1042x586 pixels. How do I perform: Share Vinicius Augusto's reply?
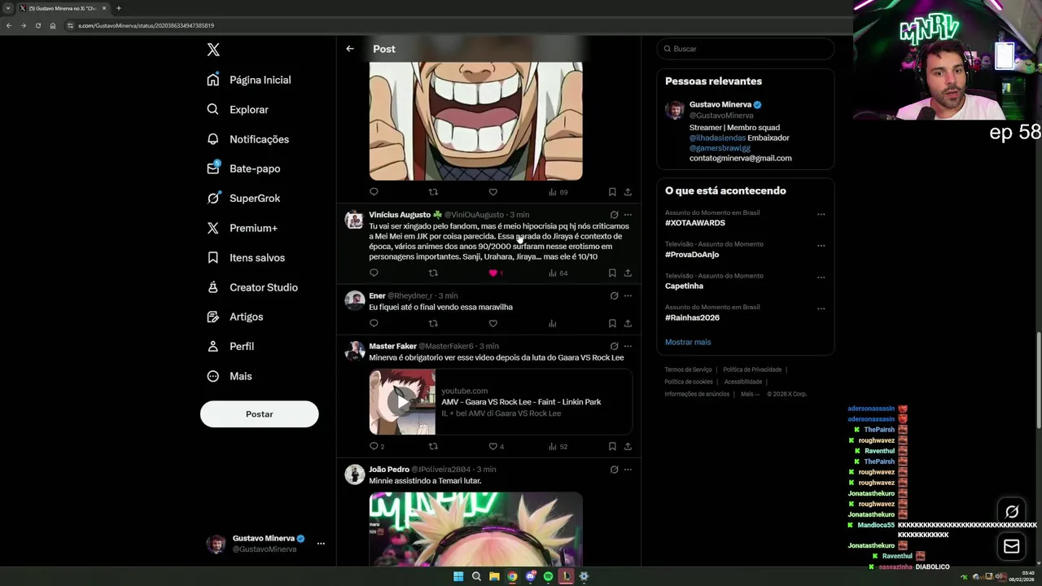[x=628, y=273]
